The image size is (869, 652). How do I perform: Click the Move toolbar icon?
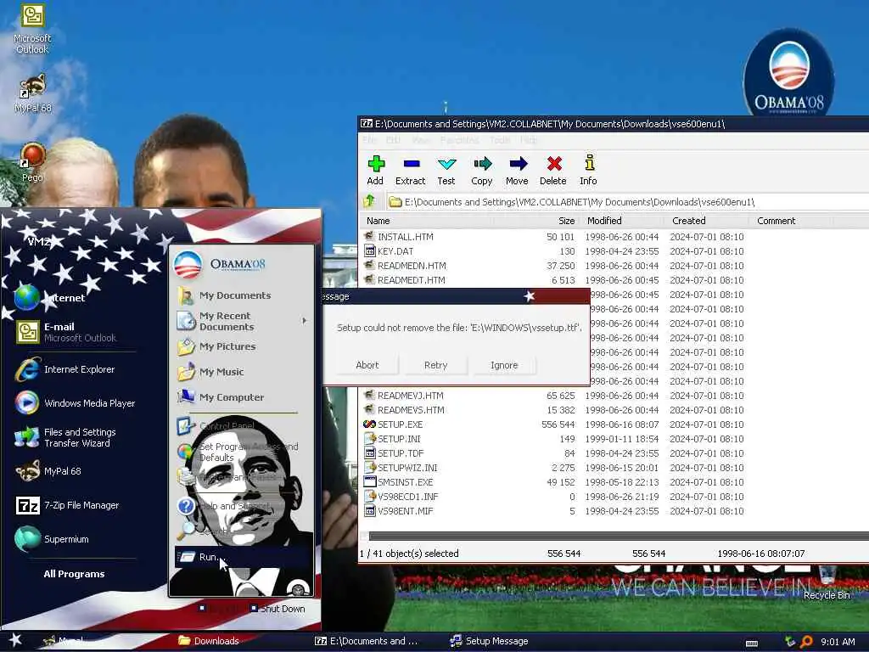click(x=517, y=171)
